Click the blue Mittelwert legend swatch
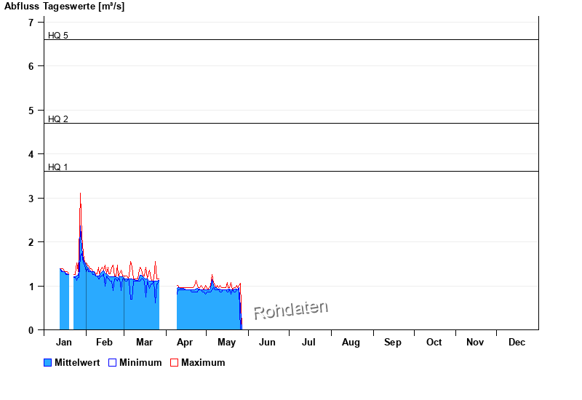 coord(48,362)
